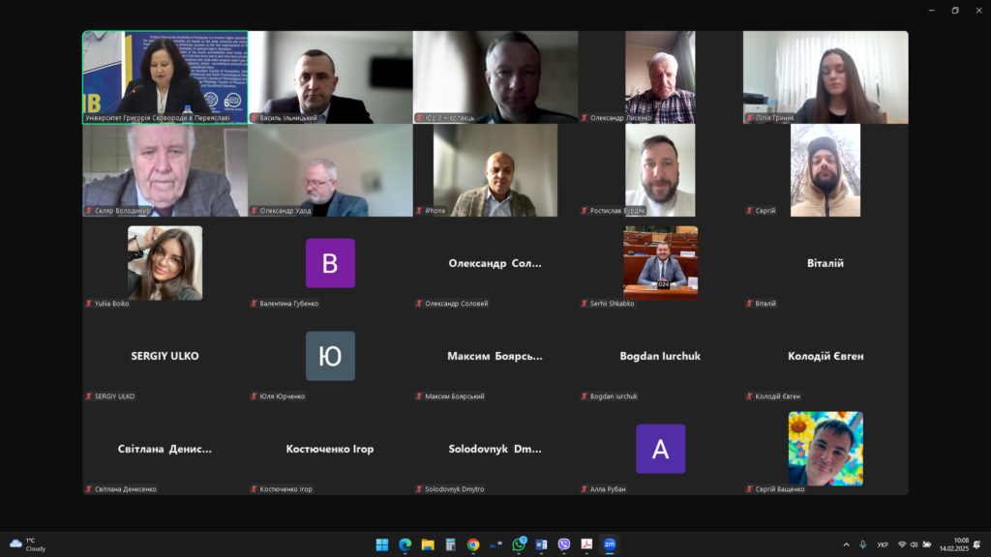Switch to Google Chrome in taskbar
The height and width of the screenshot is (557, 991).
[x=473, y=544]
